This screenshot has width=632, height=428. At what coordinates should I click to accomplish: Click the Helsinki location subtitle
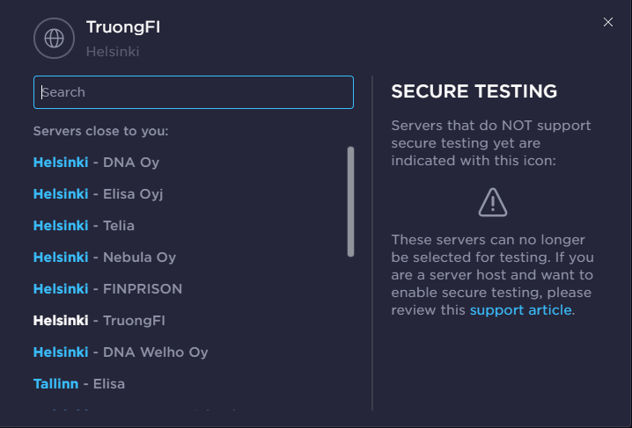(x=113, y=52)
